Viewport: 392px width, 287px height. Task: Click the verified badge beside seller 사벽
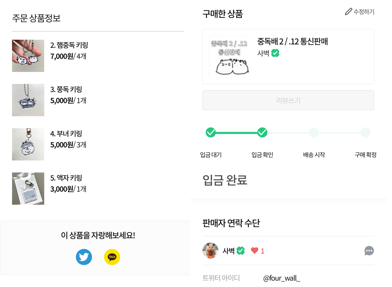pyautogui.click(x=241, y=250)
